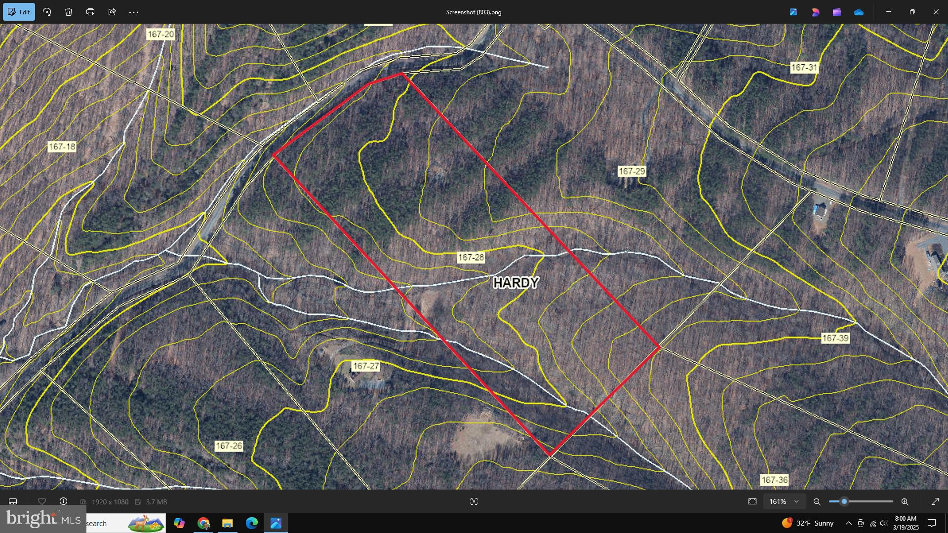Viewport: 948px width, 533px height.
Task: Open the Share option
Action: click(112, 12)
